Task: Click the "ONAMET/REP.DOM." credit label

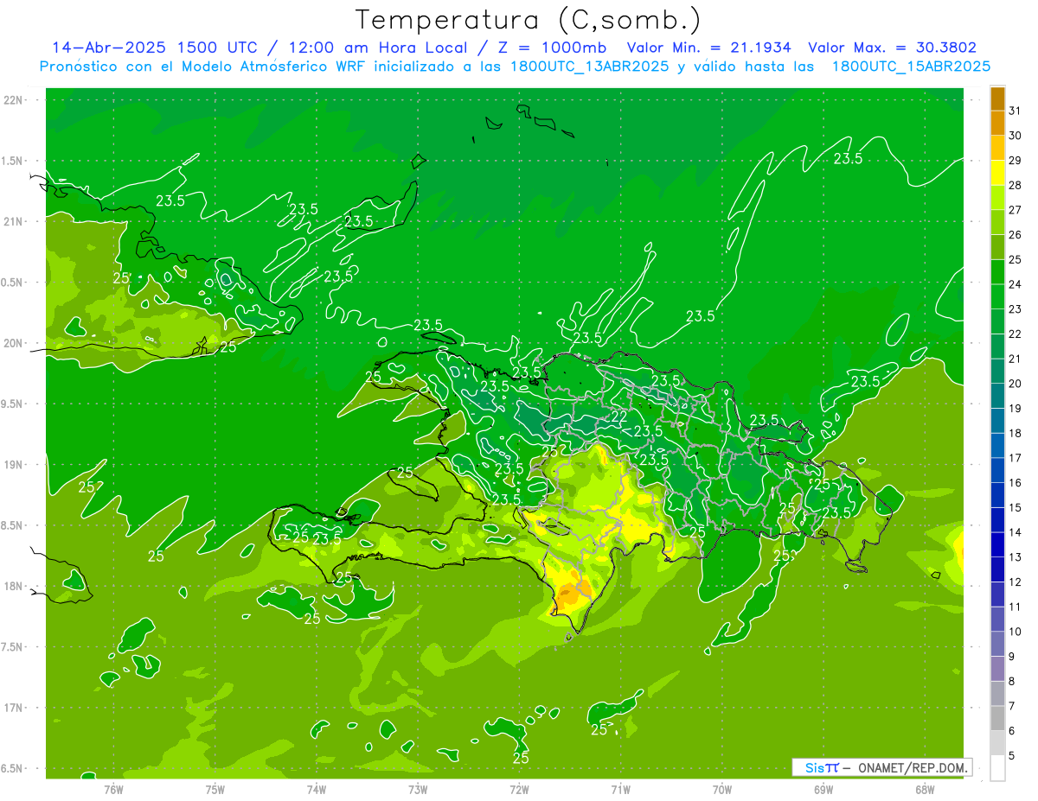Action: coord(913,767)
